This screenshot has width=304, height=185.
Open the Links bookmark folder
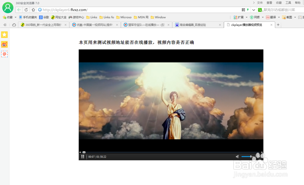pyautogui.click(x=92, y=17)
